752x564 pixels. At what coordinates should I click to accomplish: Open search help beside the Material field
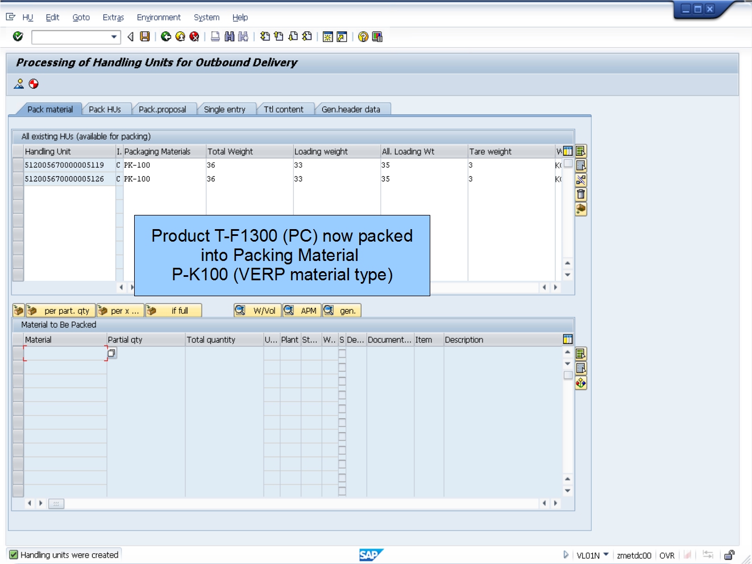click(111, 353)
